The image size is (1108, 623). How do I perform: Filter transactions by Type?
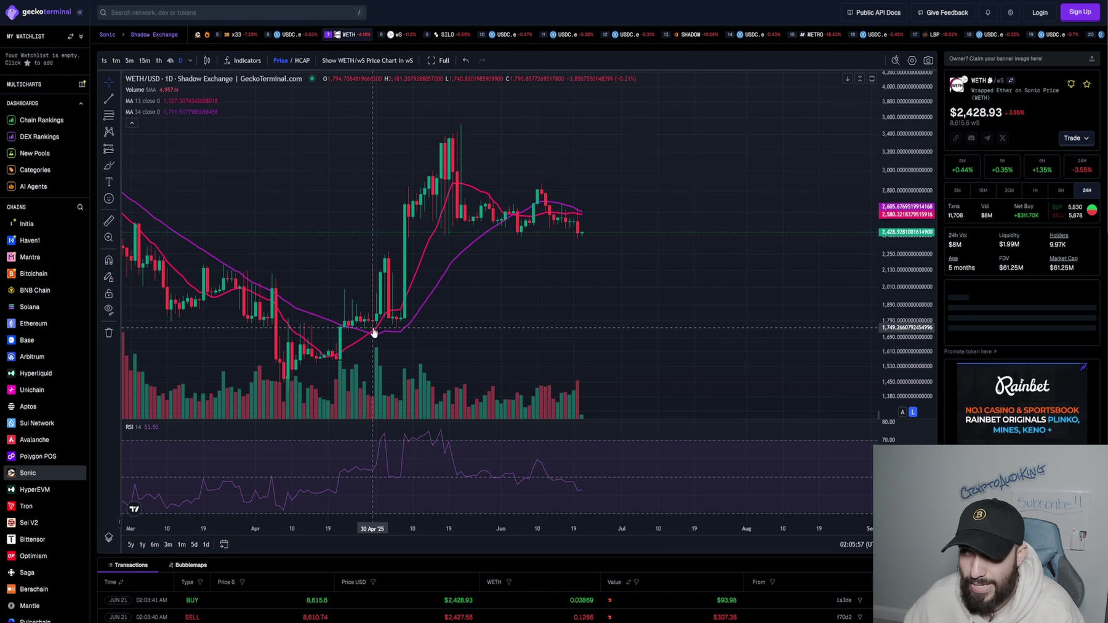click(200, 582)
